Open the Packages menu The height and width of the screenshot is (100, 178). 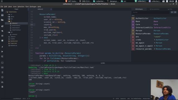[x=33, y=7]
